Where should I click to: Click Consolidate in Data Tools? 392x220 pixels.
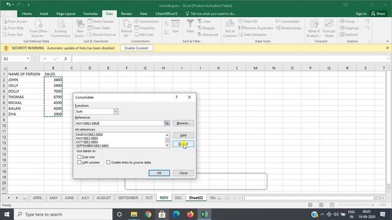287,21
